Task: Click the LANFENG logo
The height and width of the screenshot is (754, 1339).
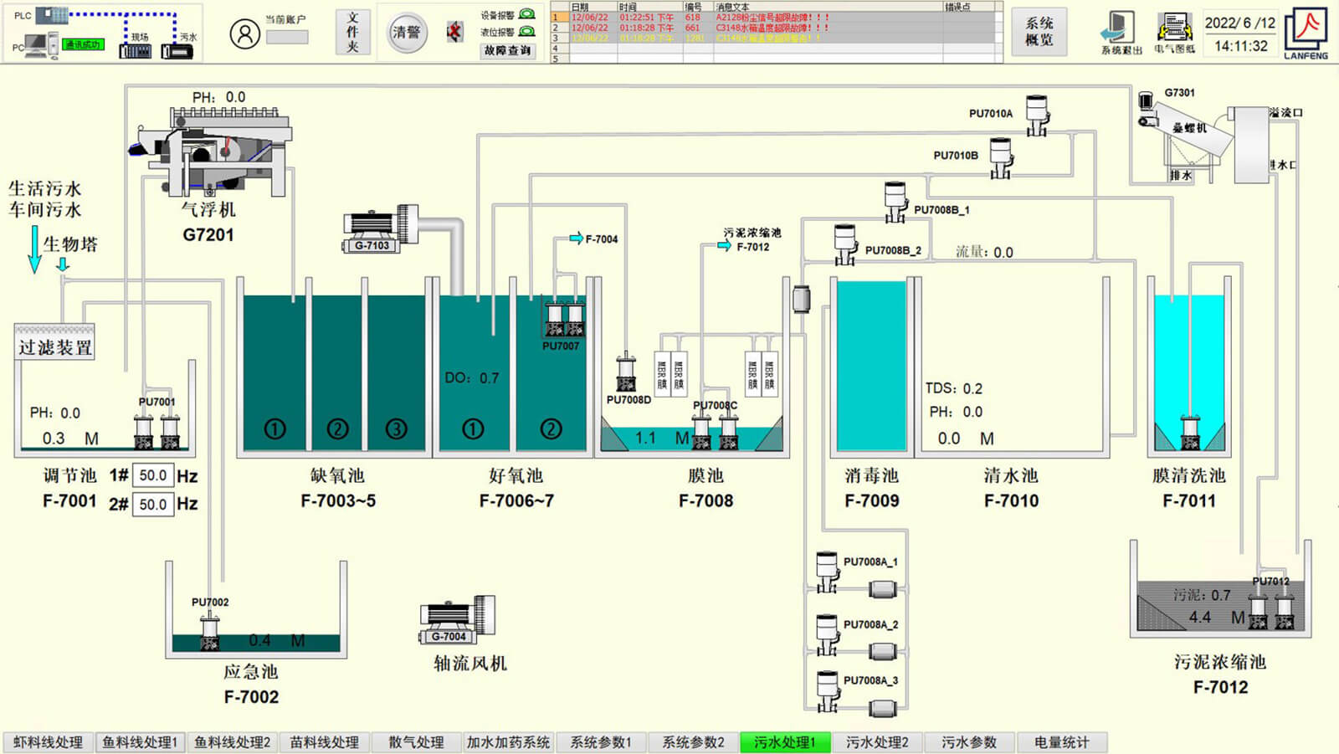Action: pyautogui.click(x=1306, y=33)
